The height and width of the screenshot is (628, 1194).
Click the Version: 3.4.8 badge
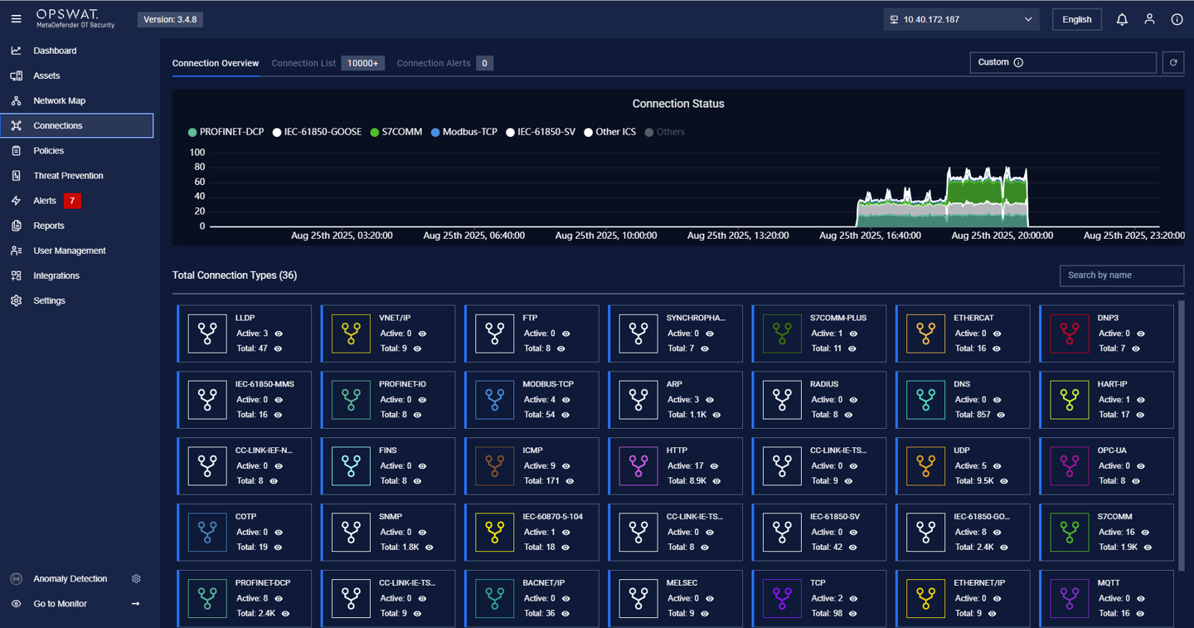pyautogui.click(x=170, y=19)
